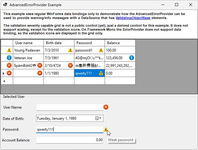Minimize the AdvancedErrorProvider Example window
The image size is (198, 150).
[163, 5]
